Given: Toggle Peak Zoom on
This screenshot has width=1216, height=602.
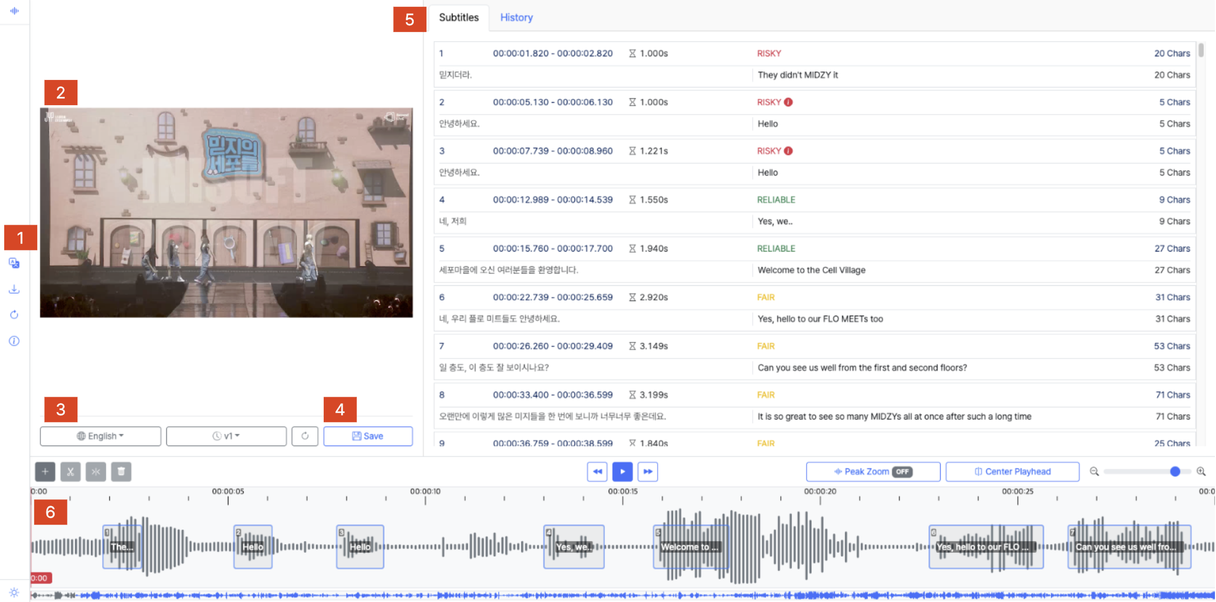Looking at the screenshot, I should click(x=873, y=471).
